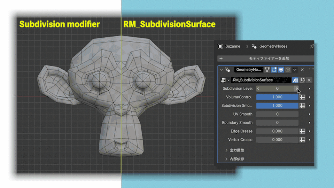Unlink RM_SubdivisionSurface node group X

[x=309, y=80]
